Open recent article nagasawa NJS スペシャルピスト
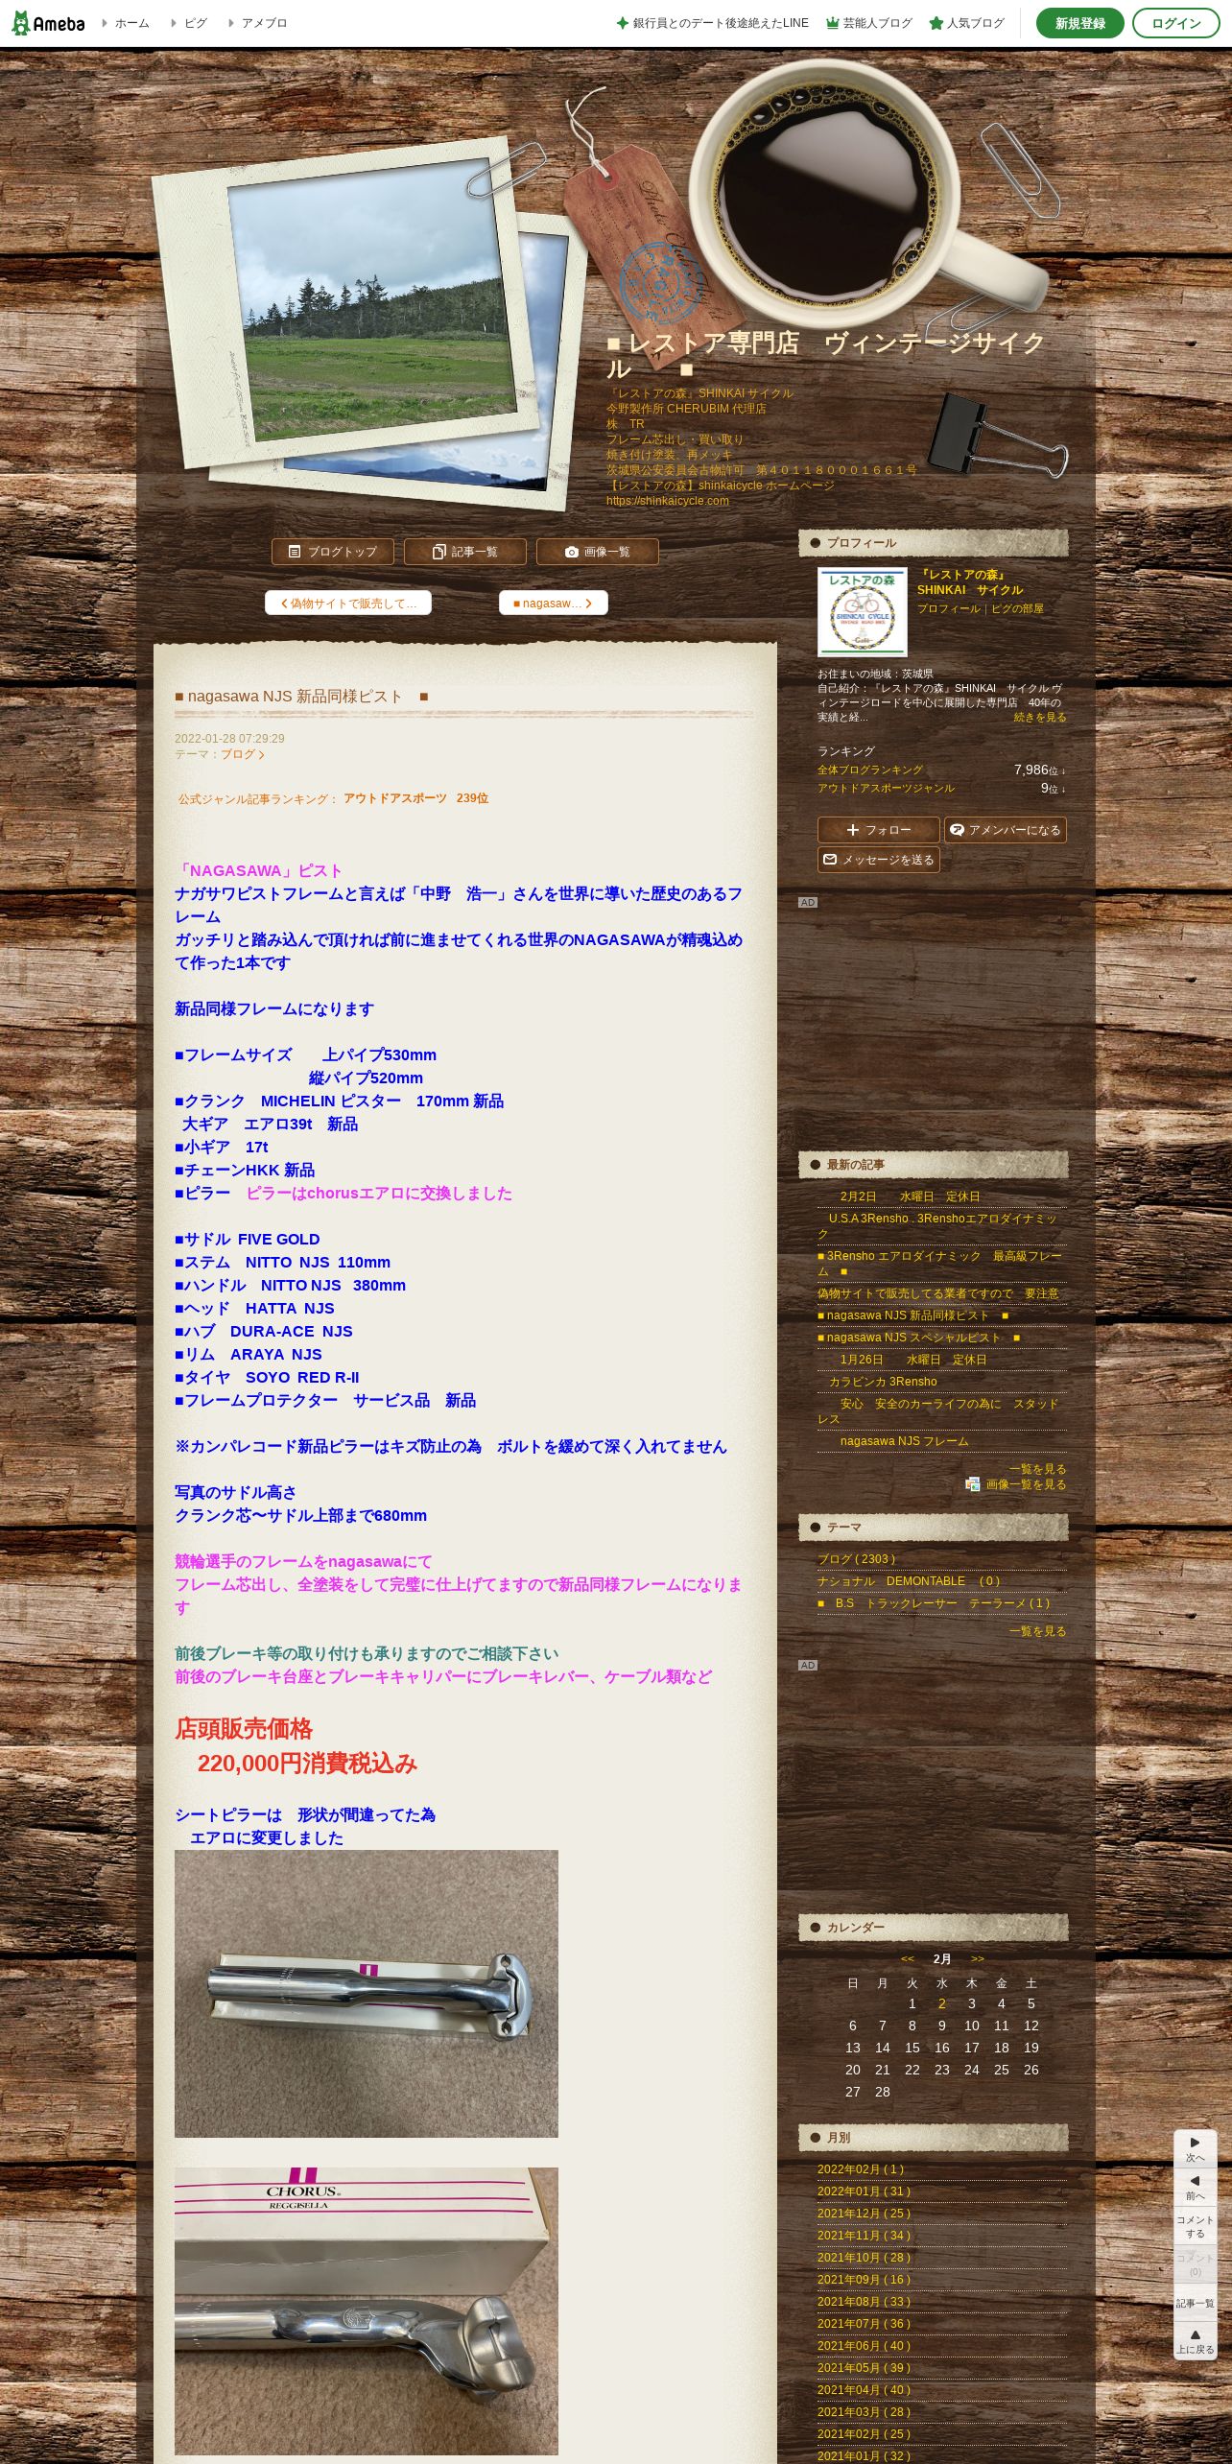 [x=919, y=1338]
